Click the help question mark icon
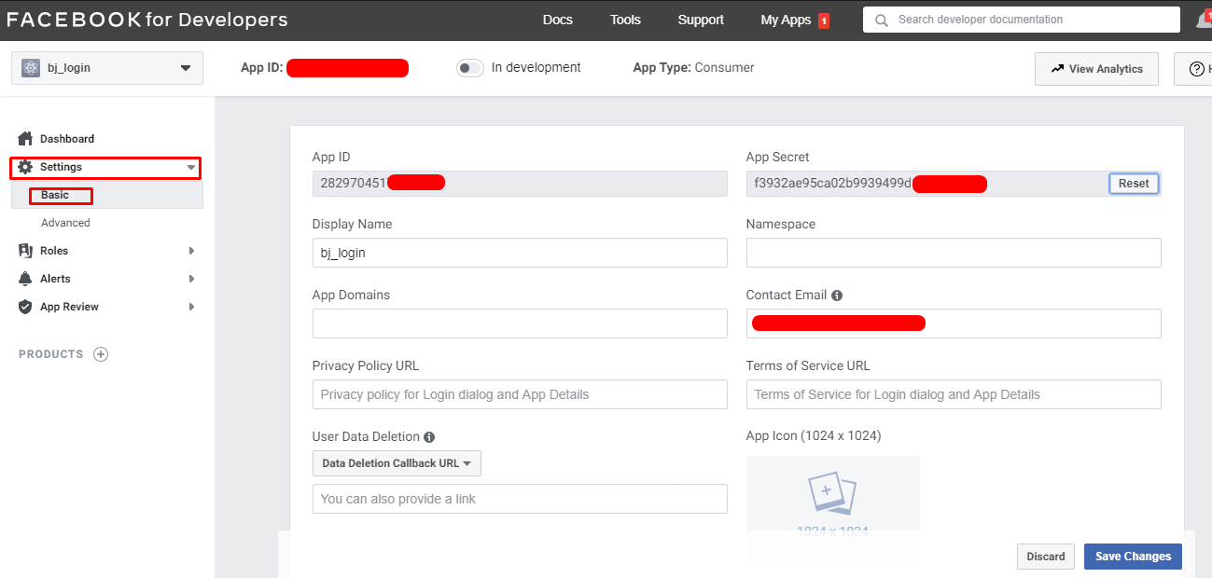The width and height of the screenshot is (1212, 578). 1199,68
